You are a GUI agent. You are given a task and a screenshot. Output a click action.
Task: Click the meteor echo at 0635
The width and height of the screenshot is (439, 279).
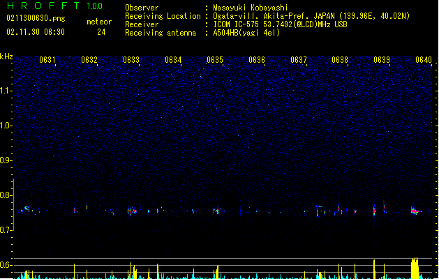tap(216, 211)
